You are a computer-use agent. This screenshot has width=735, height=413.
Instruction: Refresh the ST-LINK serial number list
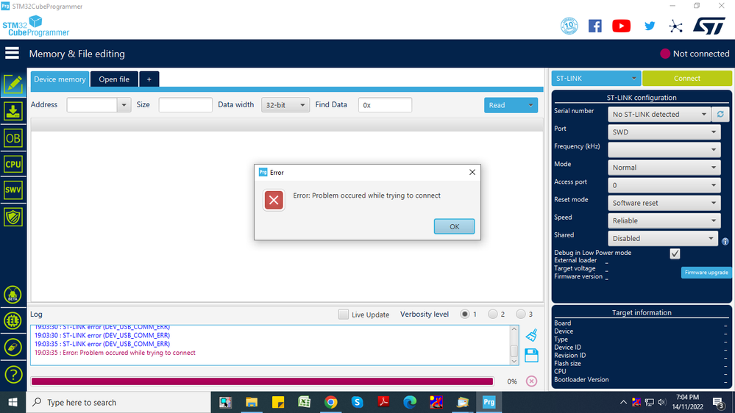point(720,114)
